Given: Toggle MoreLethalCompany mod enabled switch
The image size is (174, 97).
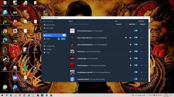Looking at the screenshot, I should point(136,30).
